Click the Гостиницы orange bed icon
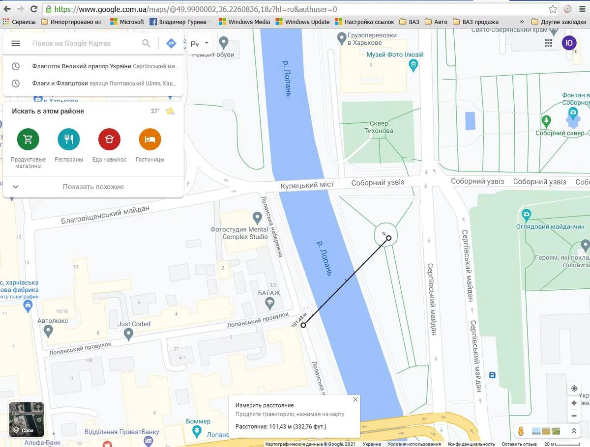Screen dimensions: 590x447 tap(150, 140)
